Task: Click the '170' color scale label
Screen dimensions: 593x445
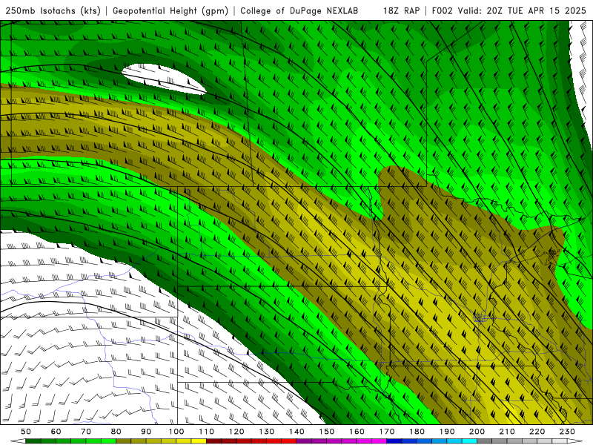Action: (387, 432)
